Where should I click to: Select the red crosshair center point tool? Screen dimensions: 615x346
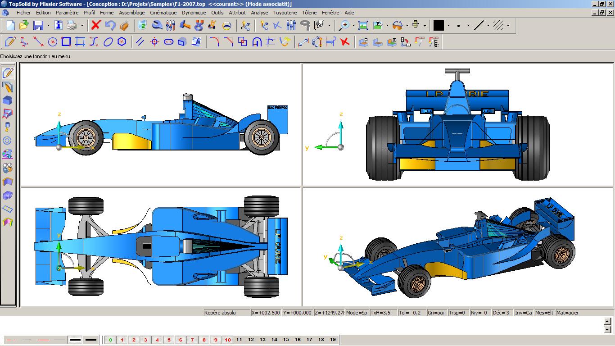154,42
